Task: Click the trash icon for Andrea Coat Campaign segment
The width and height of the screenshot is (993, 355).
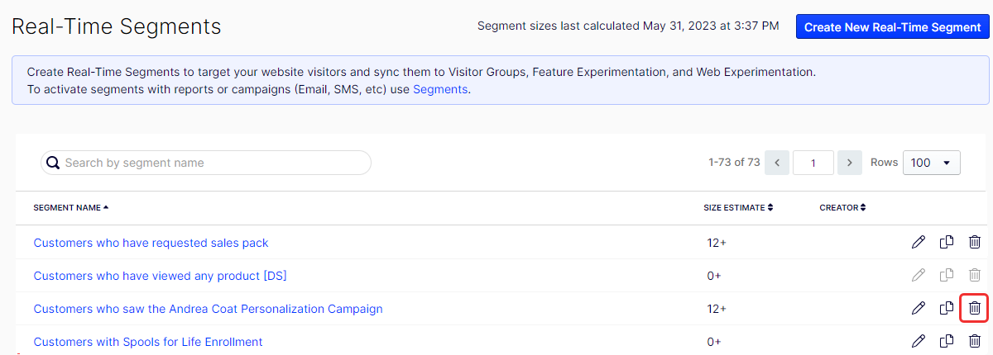Action: pos(975,309)
